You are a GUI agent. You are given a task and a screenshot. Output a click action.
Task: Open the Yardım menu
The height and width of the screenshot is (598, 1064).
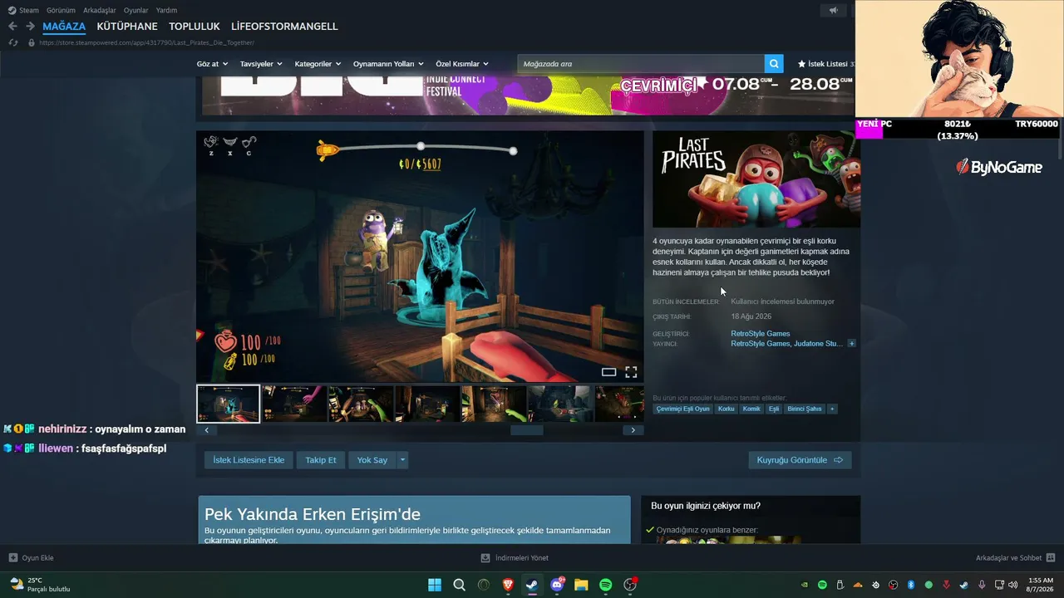click(x=166, y=11)
